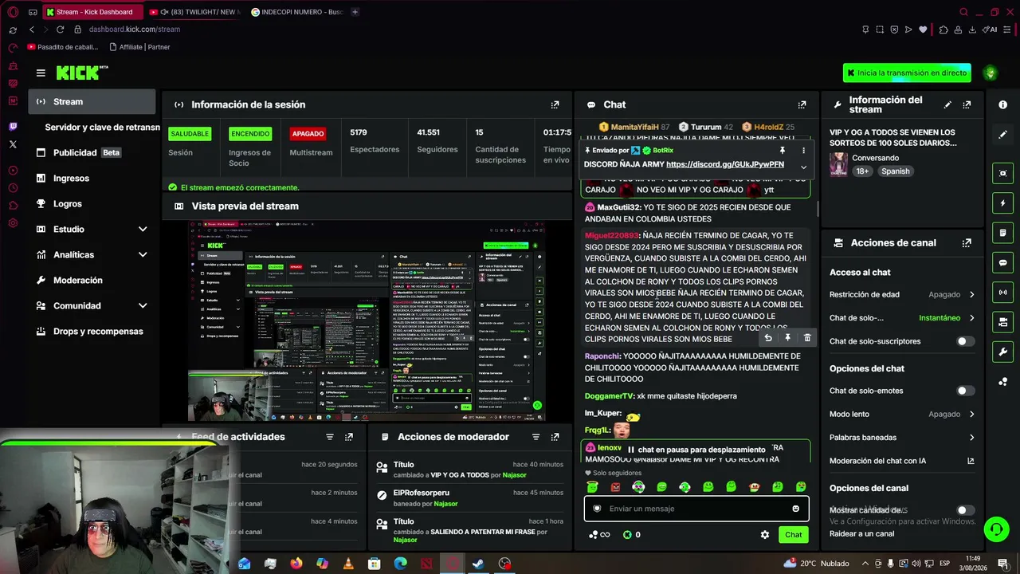Open a new browser tab
Image resolution: width=1020 pixels, height=574 pixels.
355,12
